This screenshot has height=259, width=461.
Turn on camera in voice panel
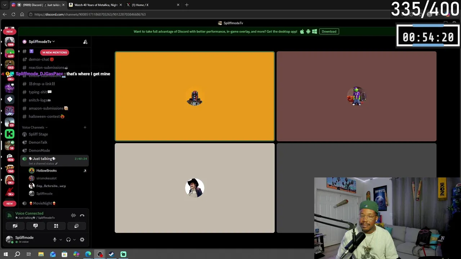point(15,226)
